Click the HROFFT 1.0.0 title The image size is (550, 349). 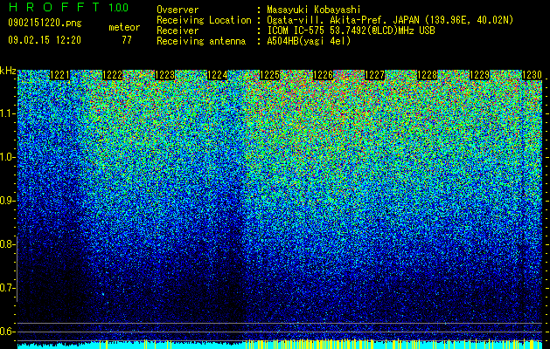(68, 7)
